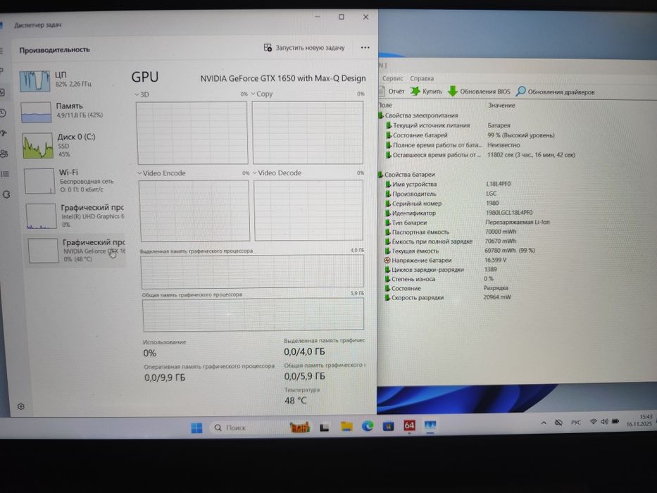Viewport: 657px width, 493px height.
Task: Open File Explorer from taskbar
Action: [346, 426]
